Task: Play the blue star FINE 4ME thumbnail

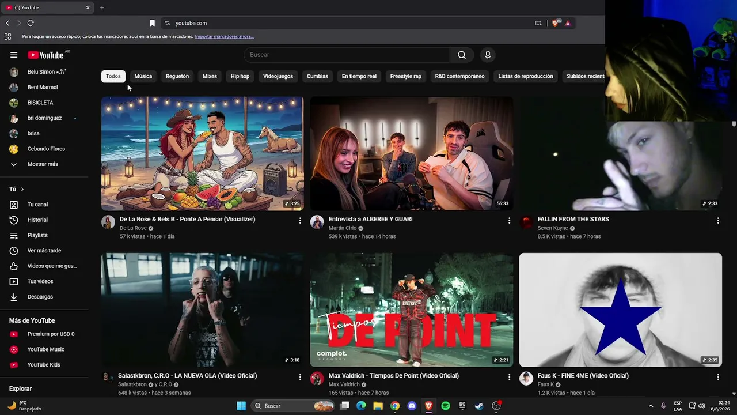Action: 621,310
